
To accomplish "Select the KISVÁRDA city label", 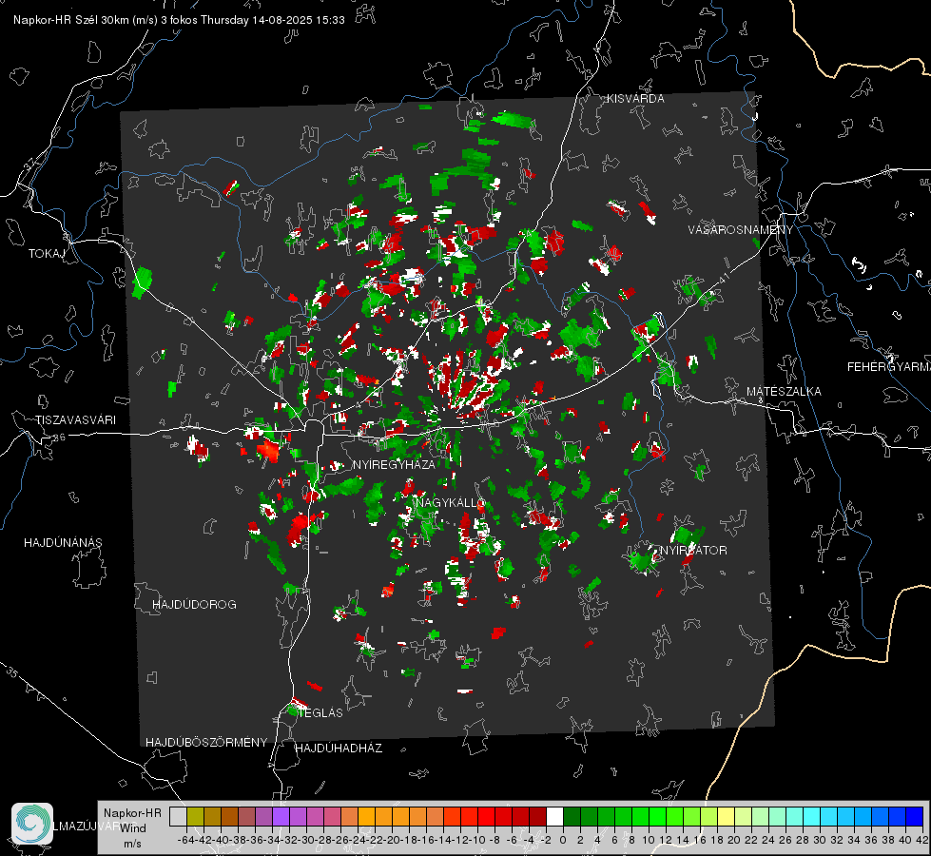I will [635, 99].
